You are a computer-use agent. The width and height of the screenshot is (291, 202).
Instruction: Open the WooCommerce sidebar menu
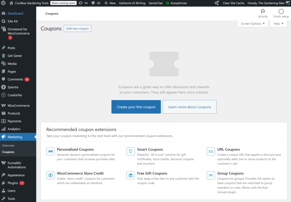coord(19,105)
